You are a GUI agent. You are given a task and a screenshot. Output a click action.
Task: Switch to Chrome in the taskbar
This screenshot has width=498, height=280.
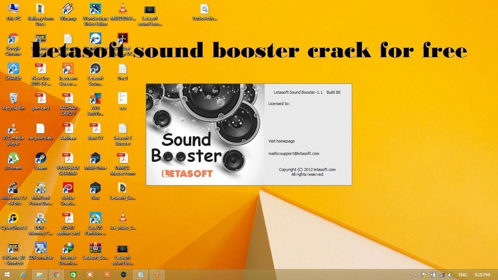(56, 275)
